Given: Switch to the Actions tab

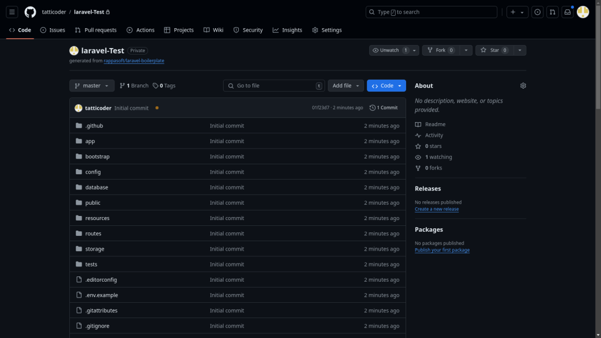Looking at the screenshot, I should coord(140,30).
